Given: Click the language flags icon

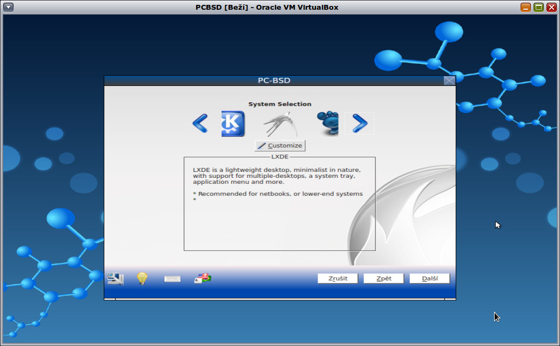Looking at the screenshot, I should (202, 278).
